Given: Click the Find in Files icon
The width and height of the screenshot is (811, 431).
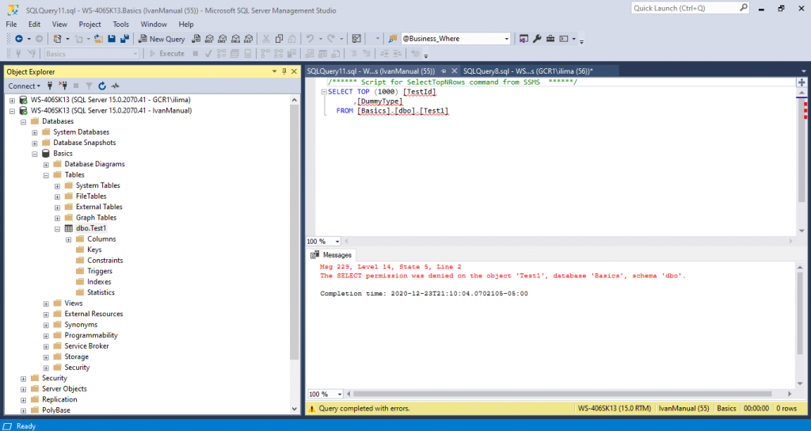Looking at the screenshot, I should [393, 39].
